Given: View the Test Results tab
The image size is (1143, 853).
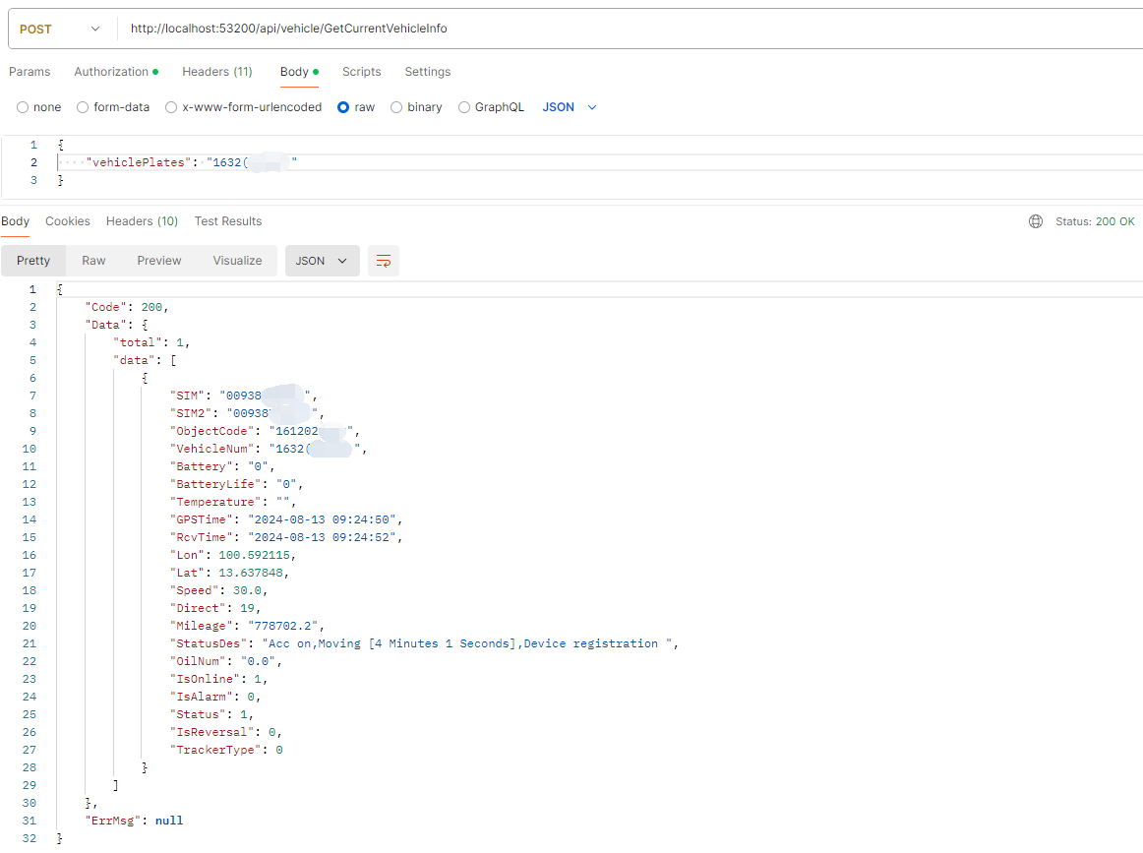Looking at the screenshot, I should coord(228,221).
